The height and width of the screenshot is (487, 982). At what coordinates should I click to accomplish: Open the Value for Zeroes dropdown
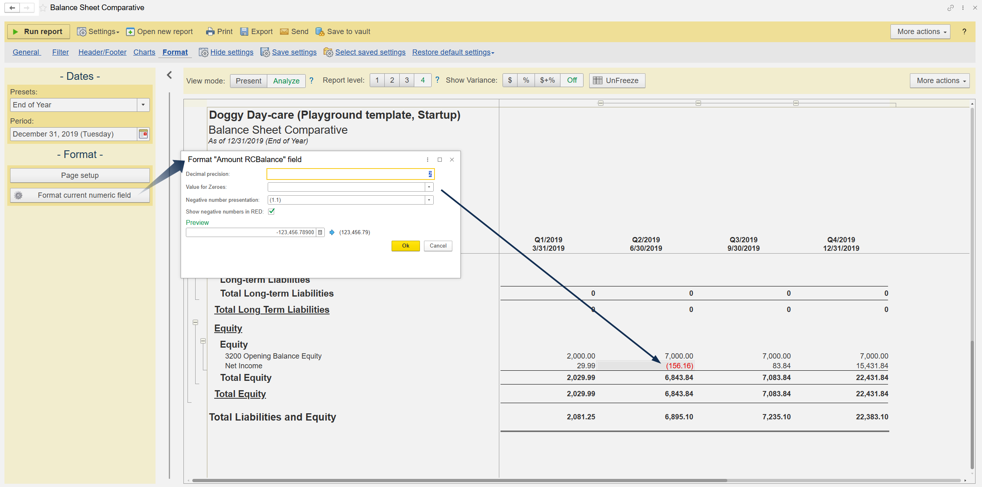pyautogui.click(x=429, y=187)
